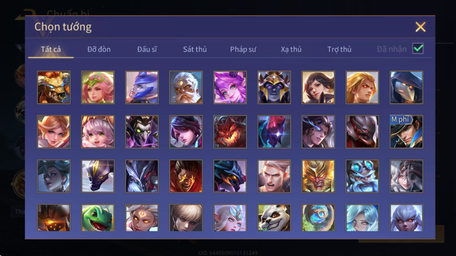This screenshot has width=456, height=256.
Task: Open the 'Trợ thủ' tab
Action: (x=339, y=49)
